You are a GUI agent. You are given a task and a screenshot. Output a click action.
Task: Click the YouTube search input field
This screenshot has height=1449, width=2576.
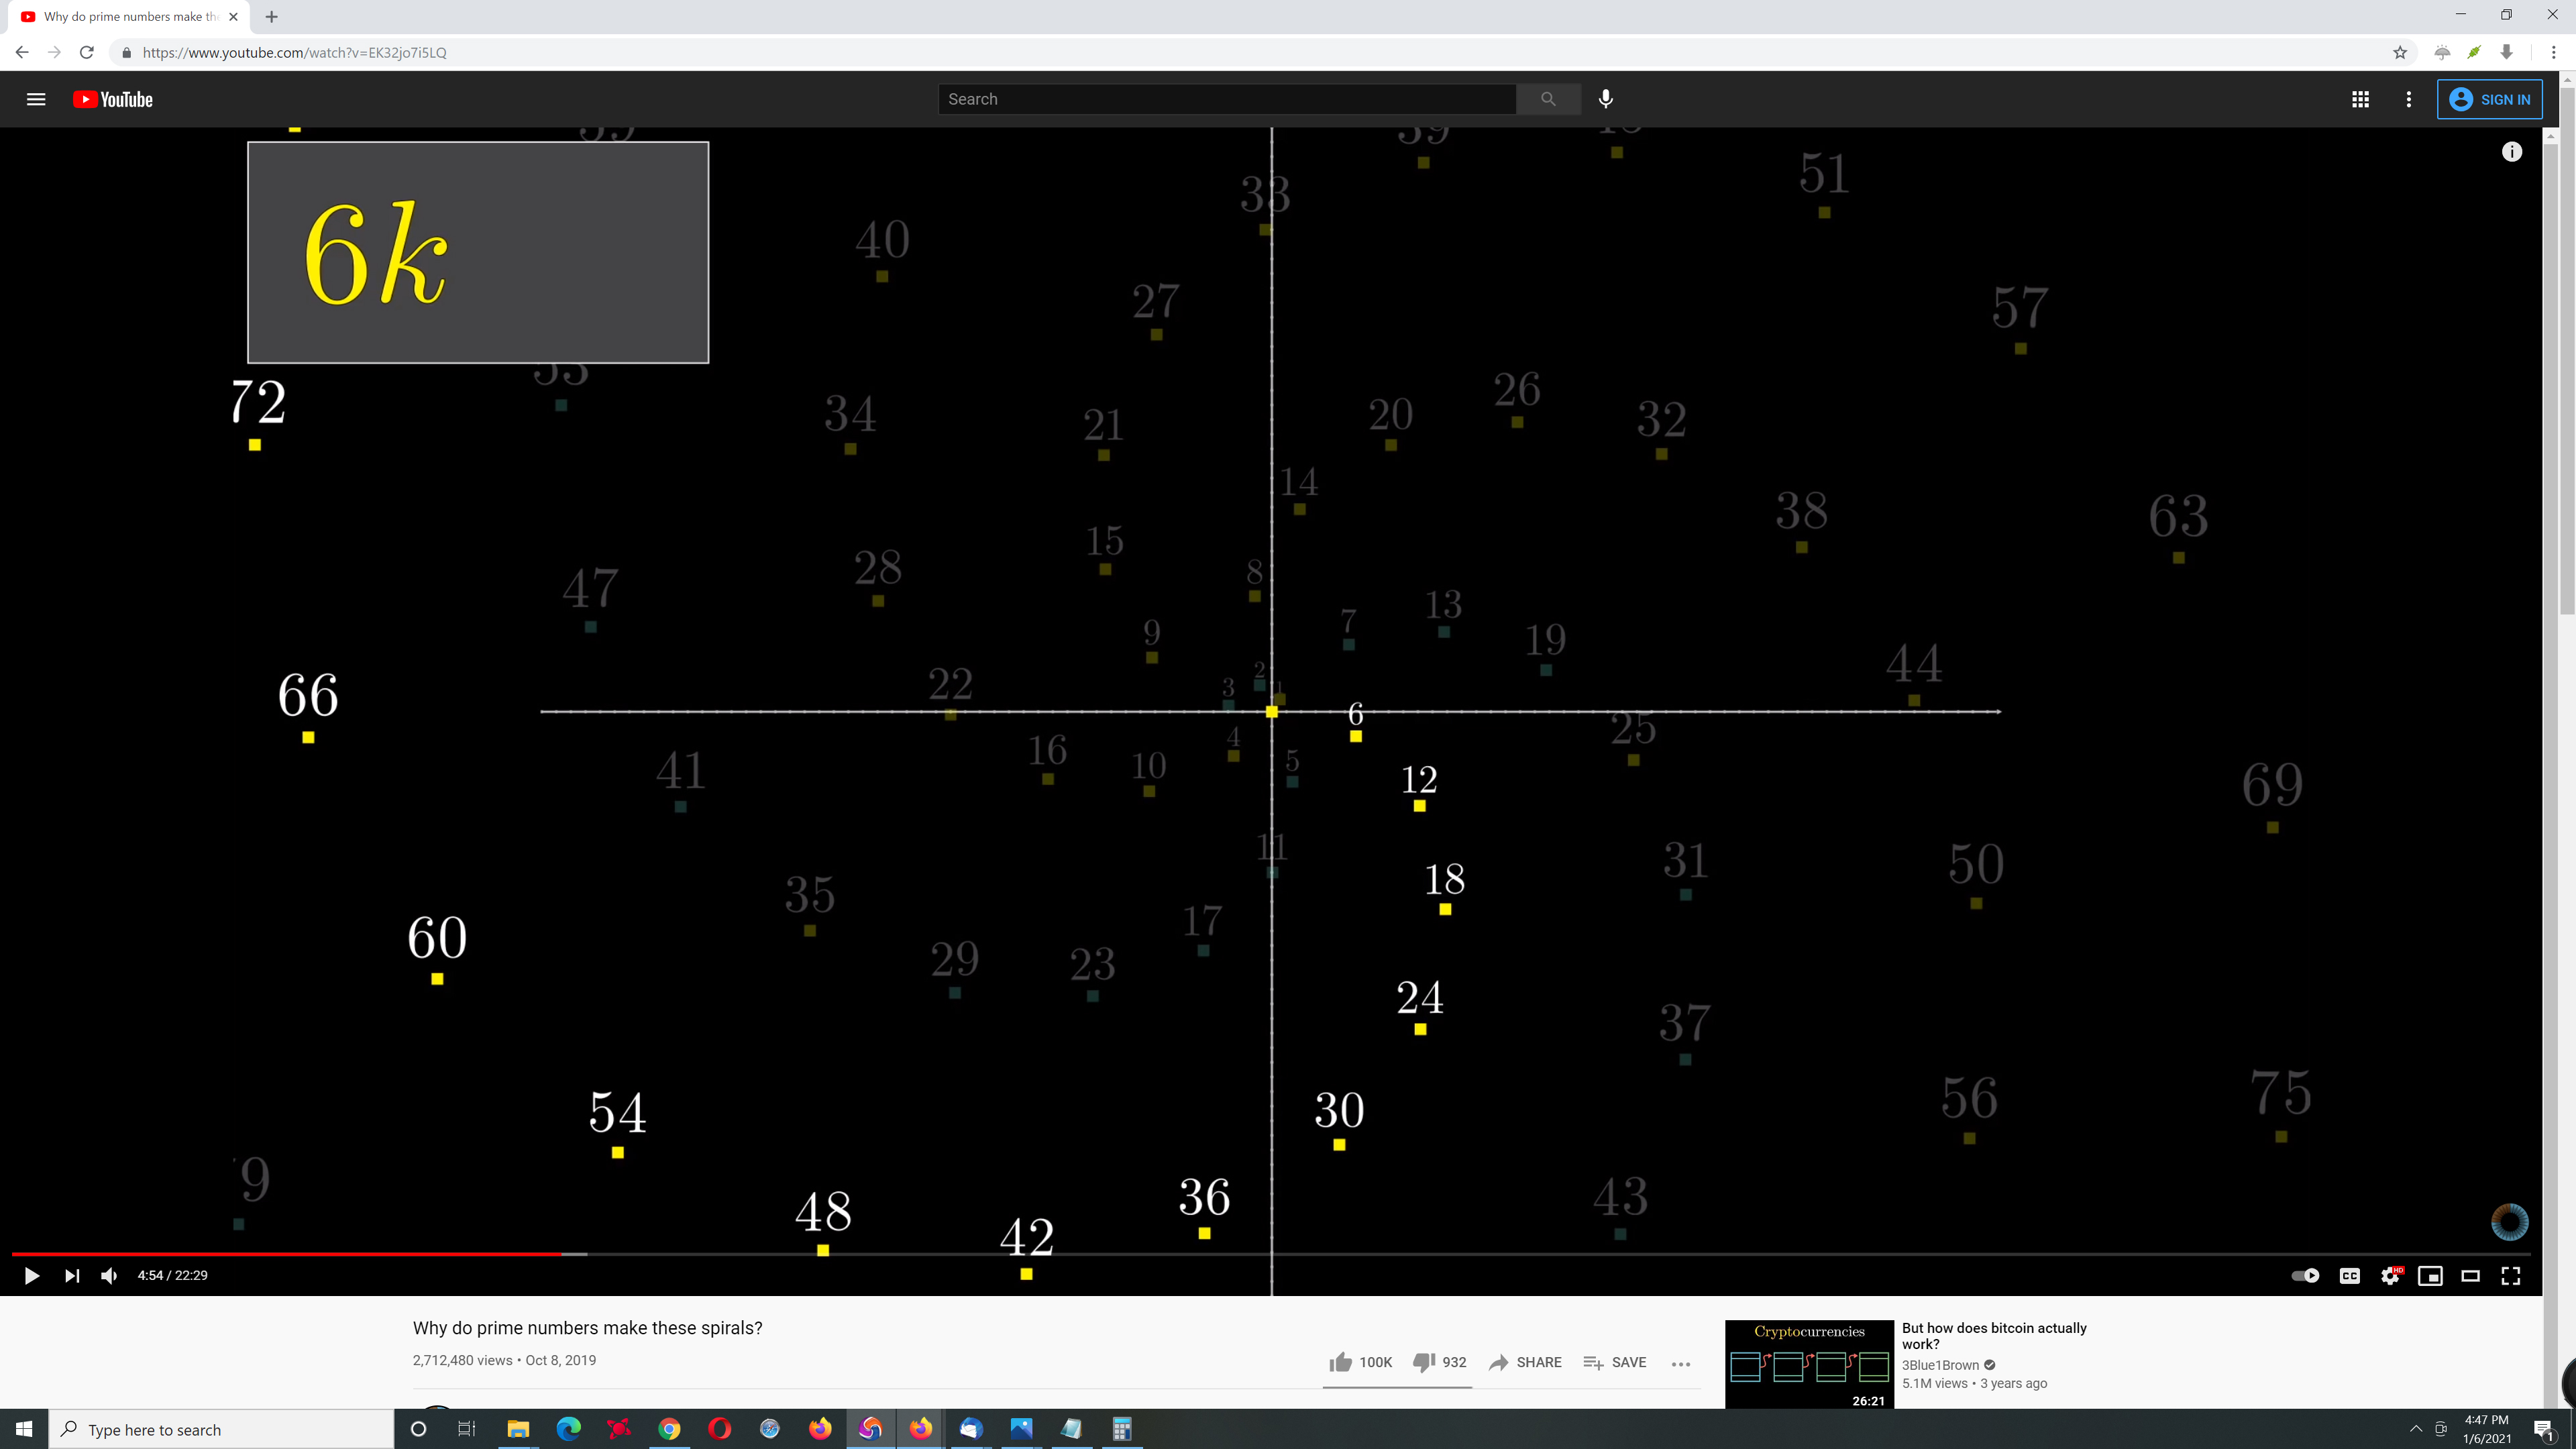(1226, 99)
